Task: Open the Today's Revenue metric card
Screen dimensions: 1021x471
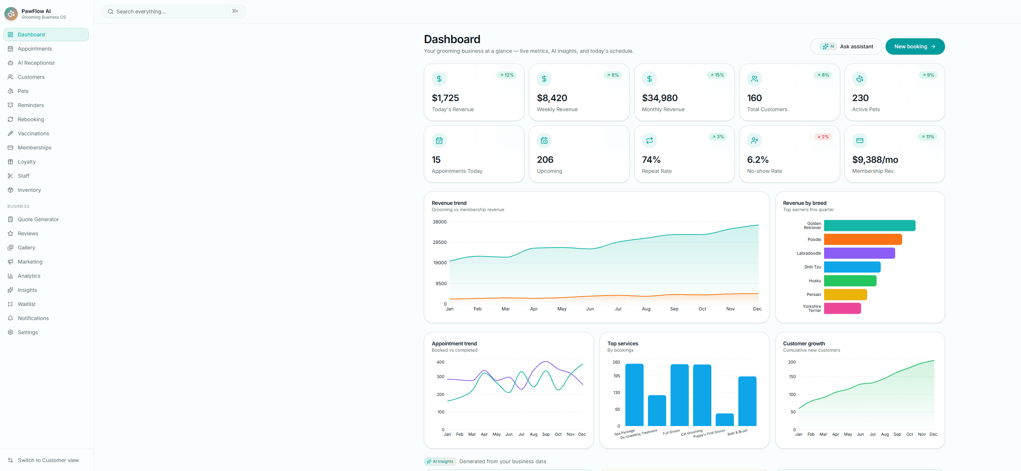Action: [474, 92]
